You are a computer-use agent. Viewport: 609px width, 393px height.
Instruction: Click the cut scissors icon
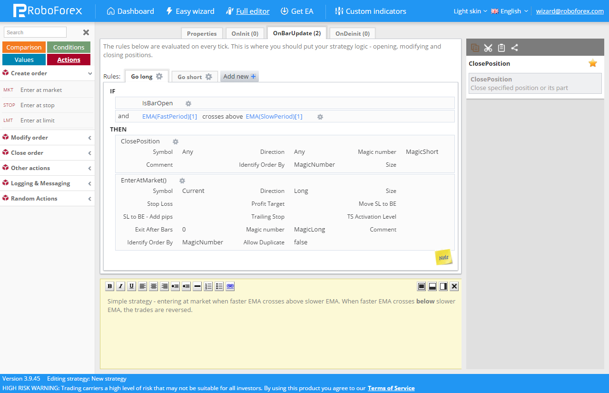pos(488,48)
